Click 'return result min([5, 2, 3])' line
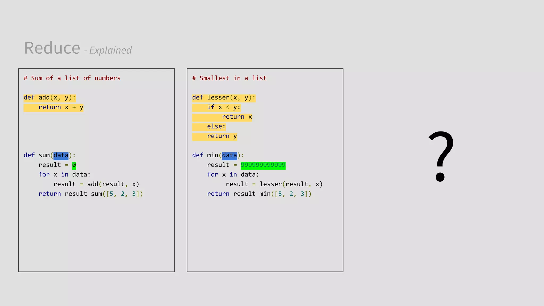This screenshot has width=544, height=306. 259,194
